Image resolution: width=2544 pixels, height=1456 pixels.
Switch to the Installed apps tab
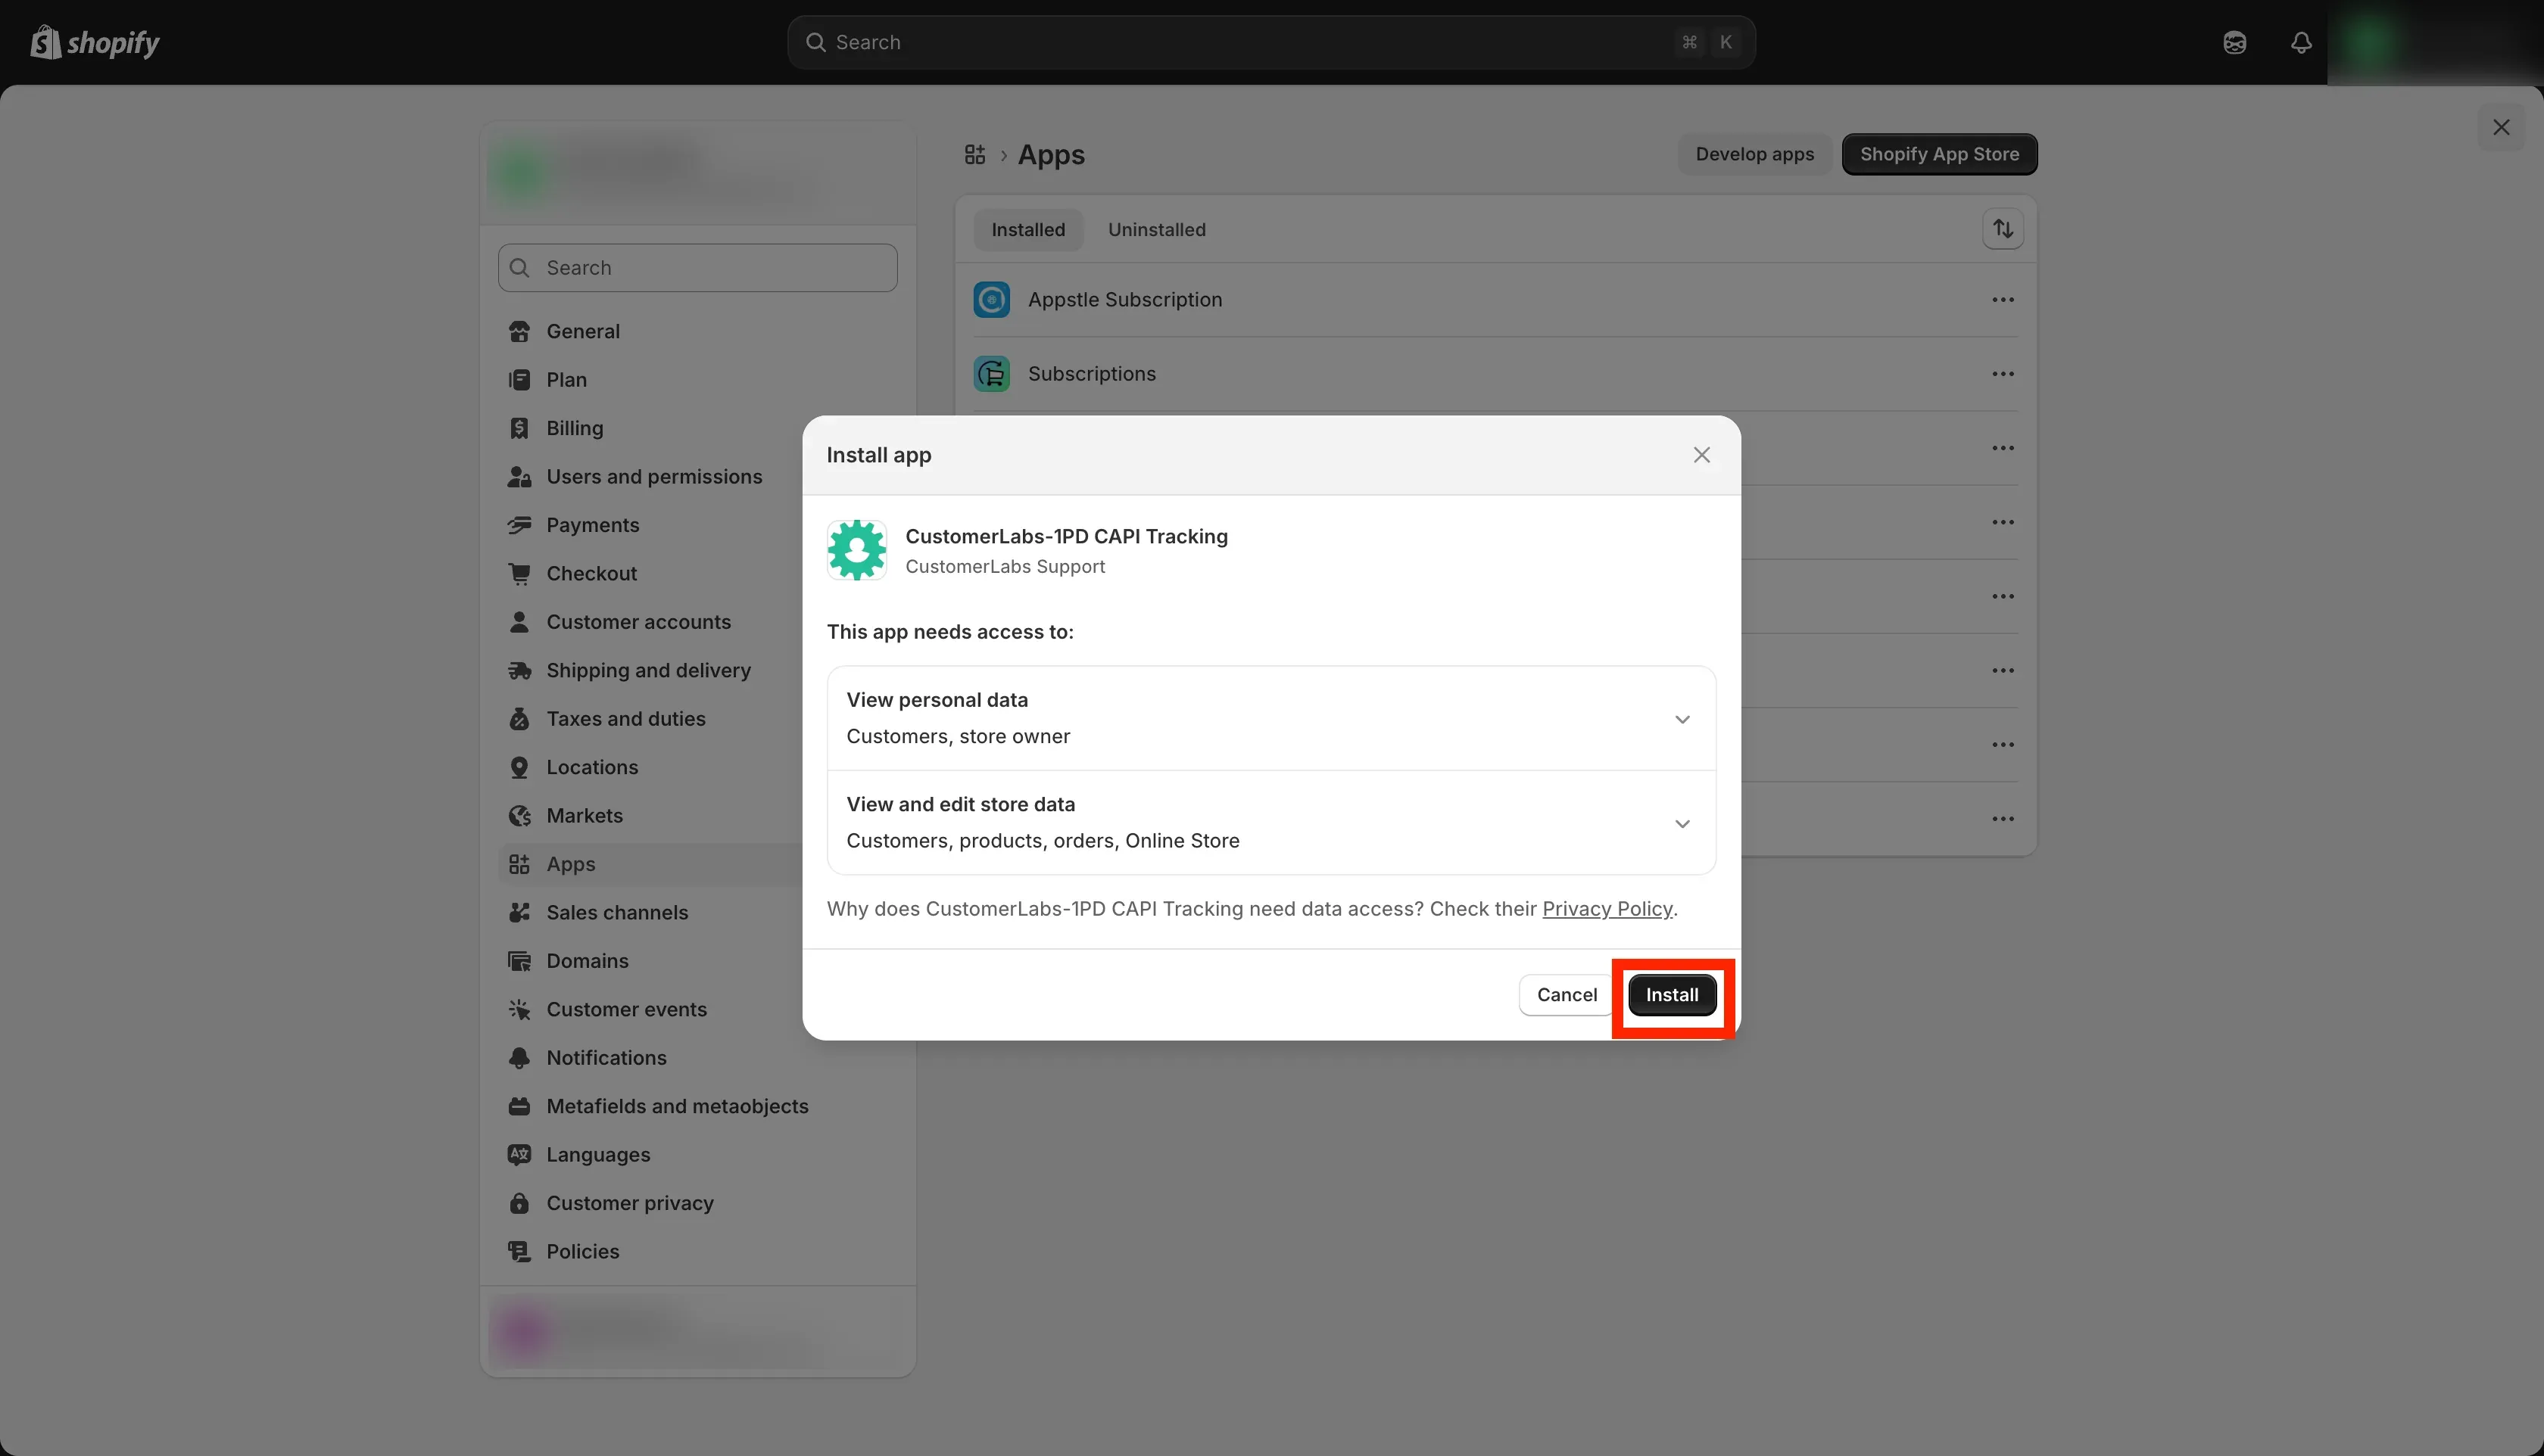1028,230
